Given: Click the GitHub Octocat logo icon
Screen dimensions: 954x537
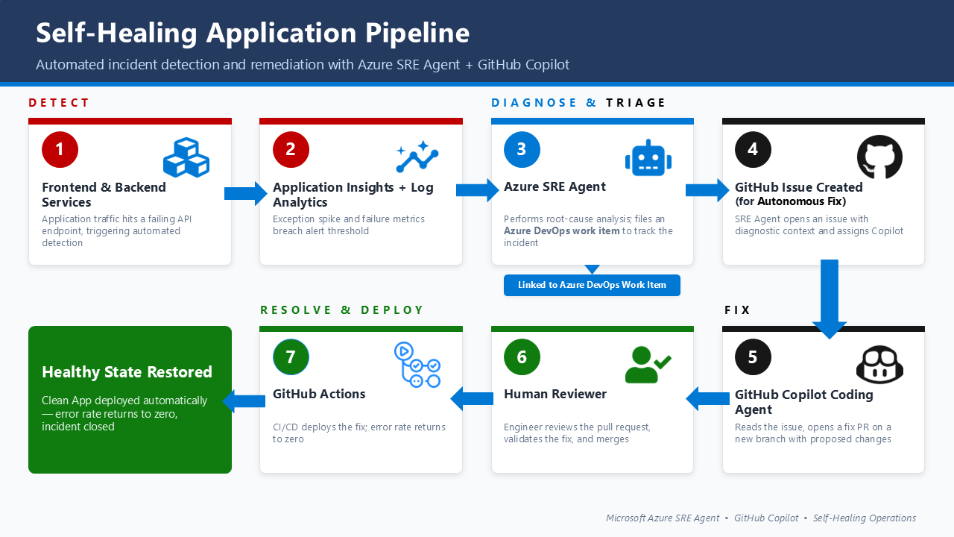Looking at the screenshot, I should [879, 157].
